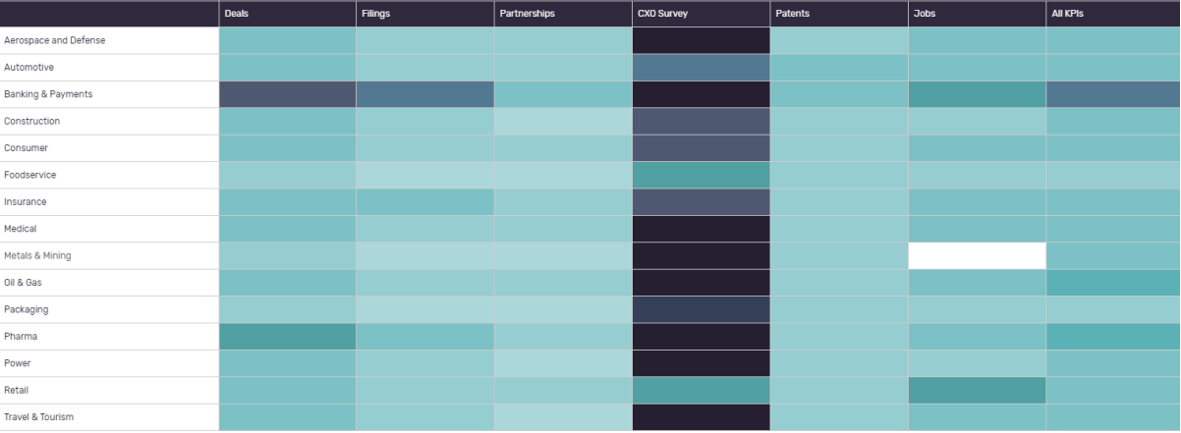The height and width of the screenshot is (433, 1181).
Task: Click the All KPIs column header
Action: 1070,14
